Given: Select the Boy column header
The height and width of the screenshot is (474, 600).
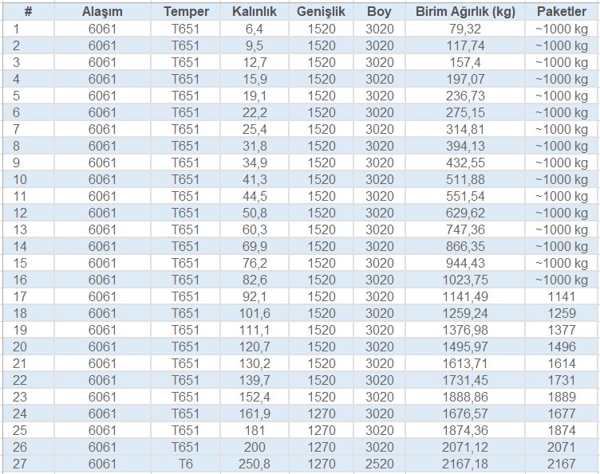Looking at the screenshot, I should click(379, 12).
